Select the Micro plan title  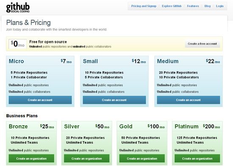pos(17,61)
